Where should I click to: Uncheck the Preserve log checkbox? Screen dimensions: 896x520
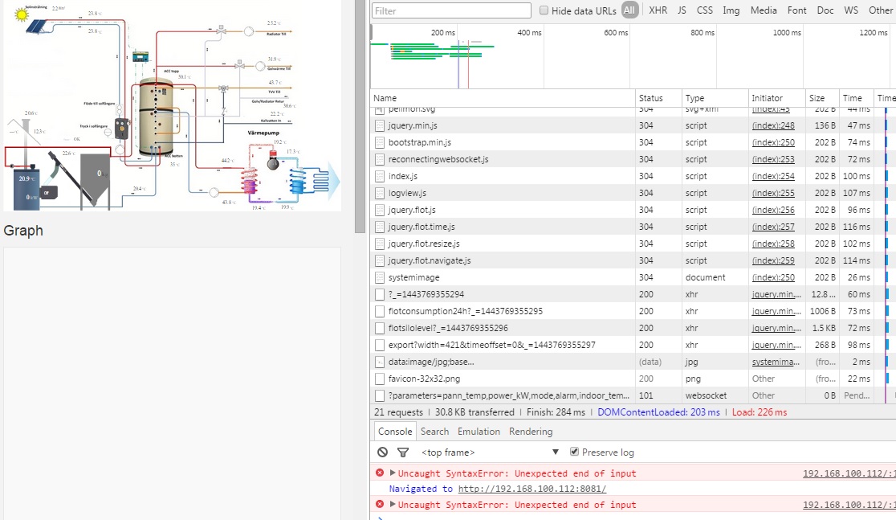pyautogui.click(x=574, y=452)
